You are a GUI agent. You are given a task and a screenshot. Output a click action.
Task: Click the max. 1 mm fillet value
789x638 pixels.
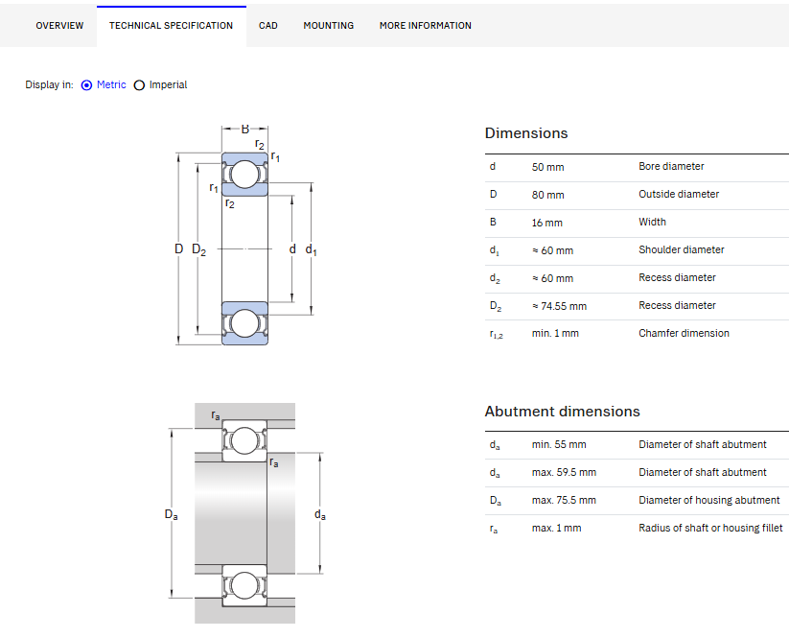click(557, 529)
